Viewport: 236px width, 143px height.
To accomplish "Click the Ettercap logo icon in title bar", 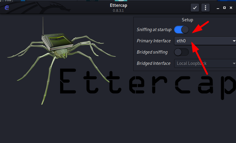I will click(7, 7).
